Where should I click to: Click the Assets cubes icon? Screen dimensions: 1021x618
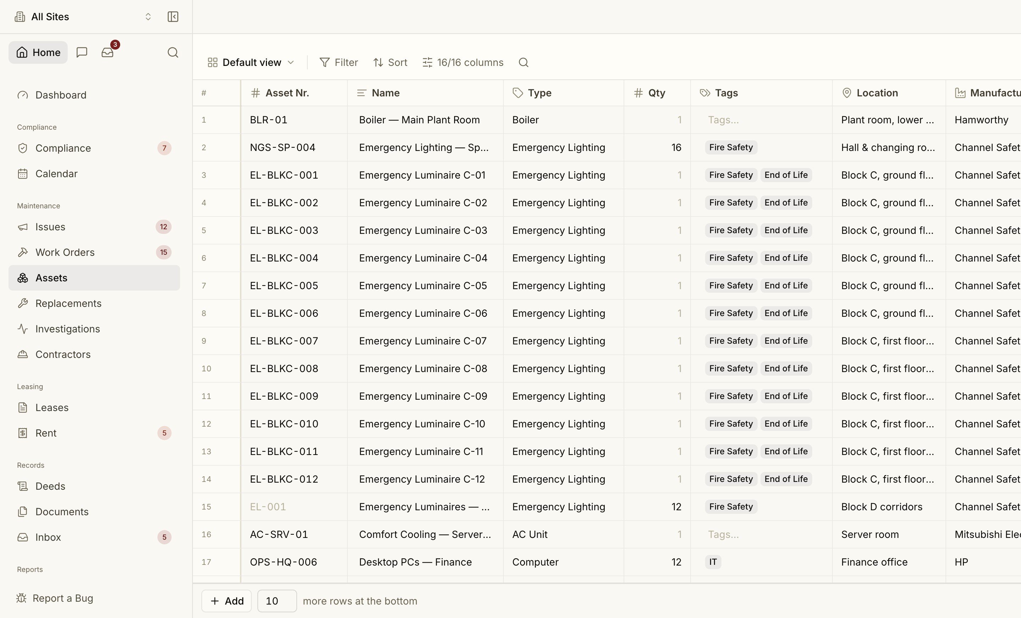pos(23,278)
